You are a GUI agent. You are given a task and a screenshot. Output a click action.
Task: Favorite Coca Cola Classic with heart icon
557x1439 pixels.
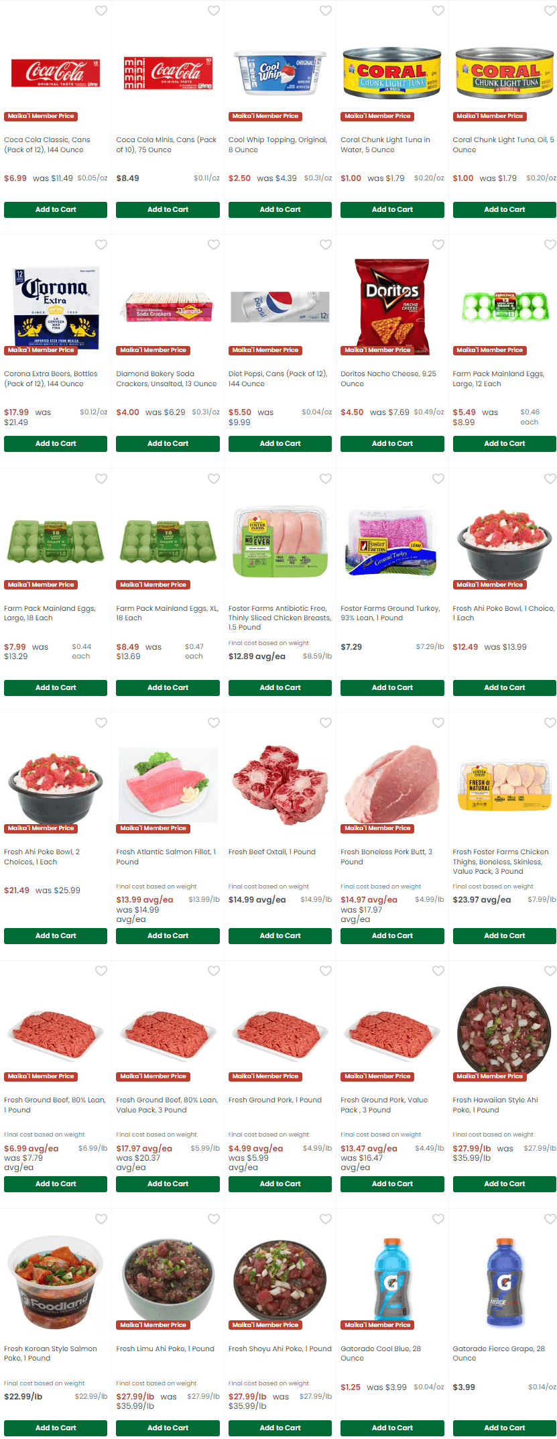[101, 11]
